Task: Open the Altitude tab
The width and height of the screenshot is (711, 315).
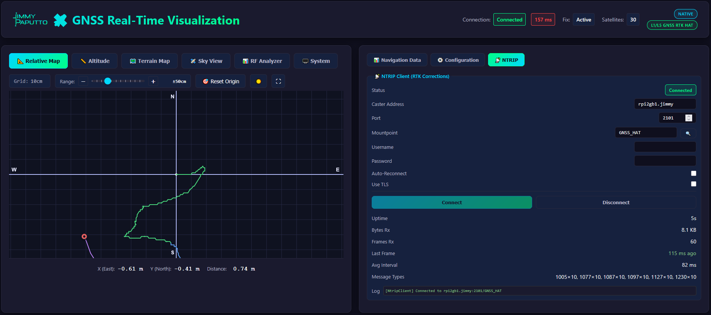Action: pos(95,61)
